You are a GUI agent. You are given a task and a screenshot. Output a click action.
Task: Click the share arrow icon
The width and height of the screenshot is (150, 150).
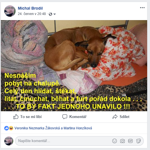(x=115, y=117)
